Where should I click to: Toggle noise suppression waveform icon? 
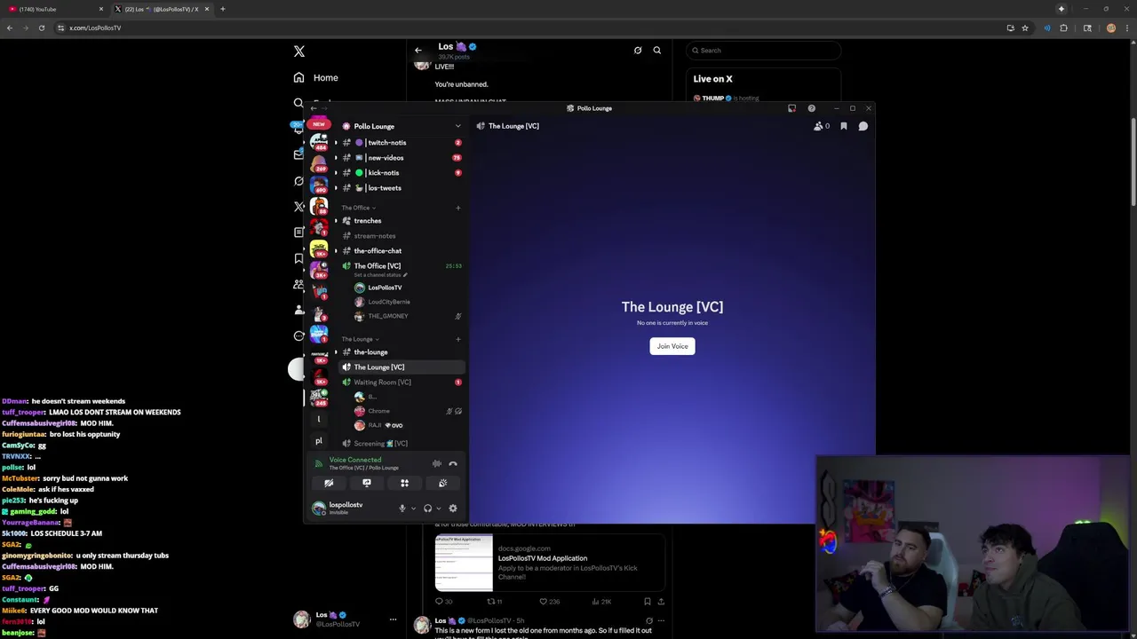click(436, 463)
